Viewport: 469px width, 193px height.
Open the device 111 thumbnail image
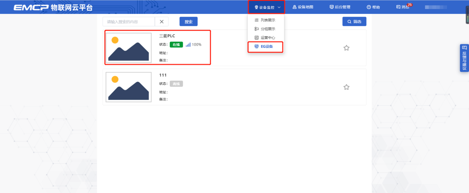128,87
